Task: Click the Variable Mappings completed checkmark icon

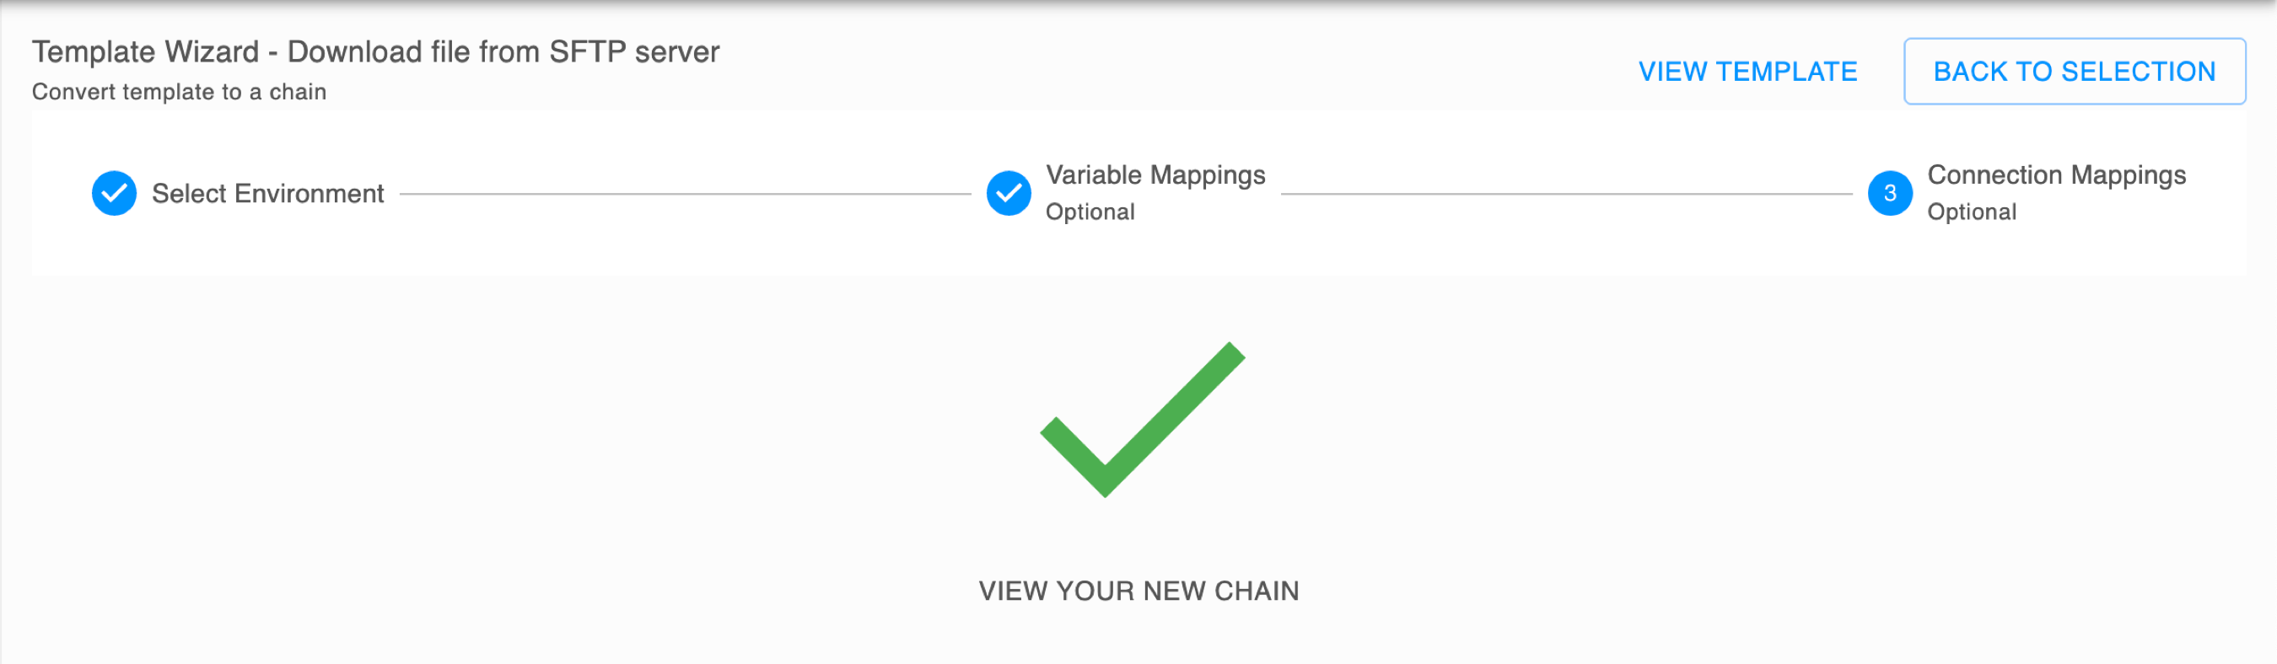Action: tap(1009, 192)
